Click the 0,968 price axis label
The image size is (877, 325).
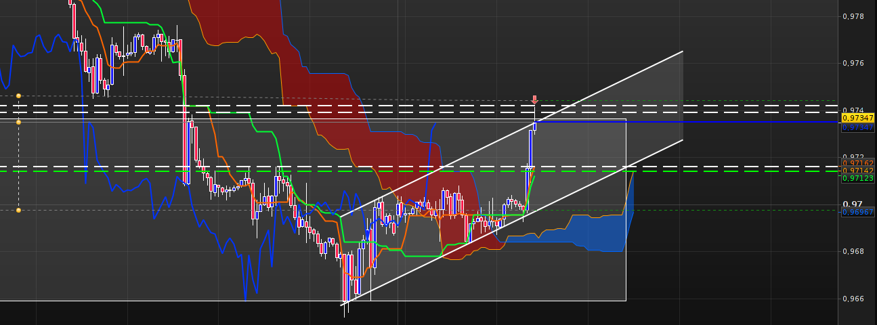pyautogui.click(x=853, y=251)
